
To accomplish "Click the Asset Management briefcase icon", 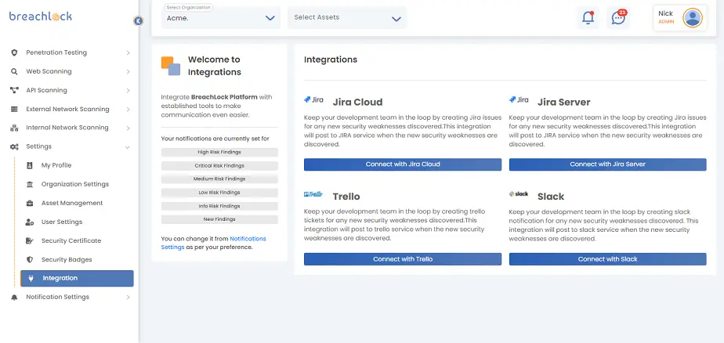I will coord(30,203).
